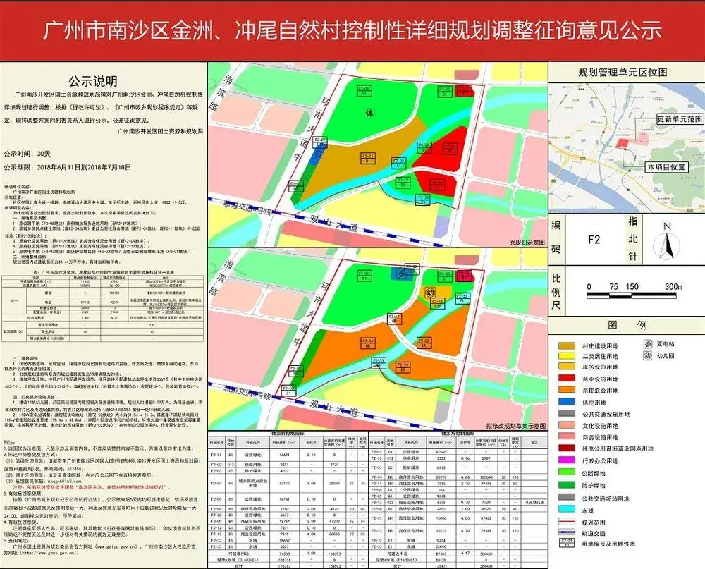This screenshot has width=705, height=569.
Task: Select the 公园绿地 light green legend swatch
Action: pyautogui.click(x=567, y=472)
